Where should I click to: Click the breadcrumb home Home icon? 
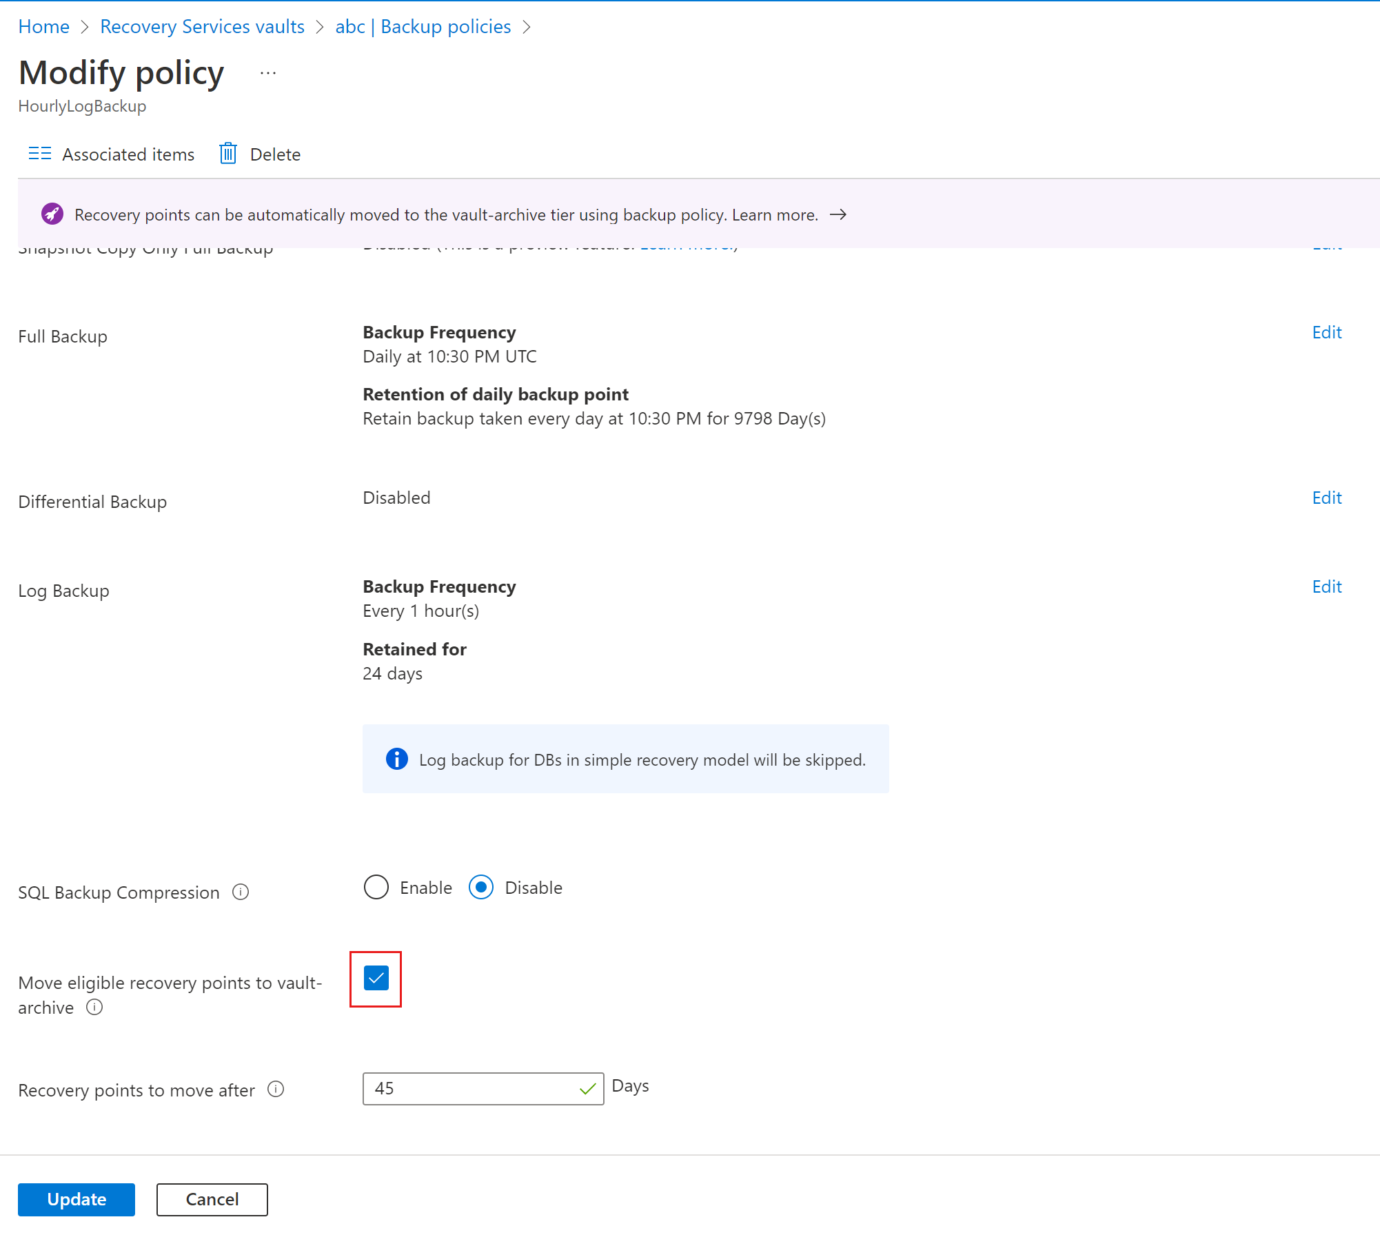click(x=43, y=25)
